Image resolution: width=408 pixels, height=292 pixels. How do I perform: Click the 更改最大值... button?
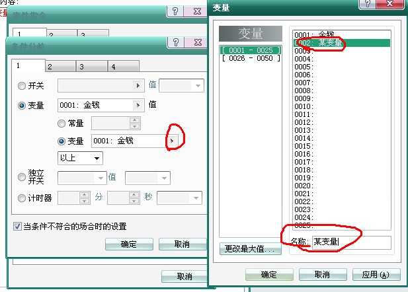click(251, 249)
